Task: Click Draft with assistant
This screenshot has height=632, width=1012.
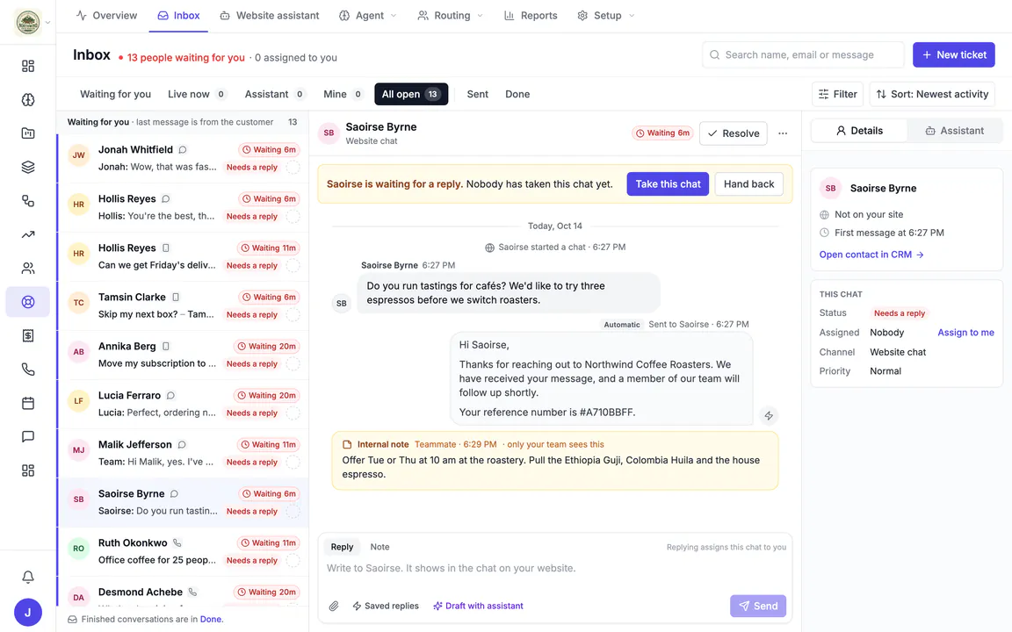Action: point(478,607)
